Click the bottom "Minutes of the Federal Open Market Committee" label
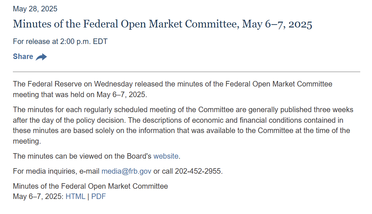The image size is (372, 214). pyautogui.click(x=90, y=186)
